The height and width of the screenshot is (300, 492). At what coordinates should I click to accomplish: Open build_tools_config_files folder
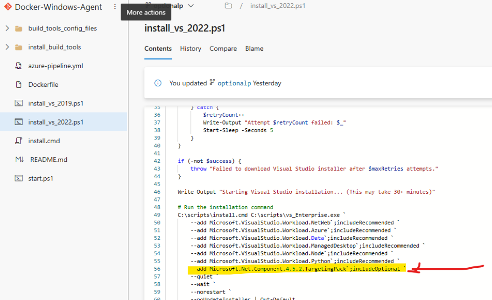click(x=63, y=28)
